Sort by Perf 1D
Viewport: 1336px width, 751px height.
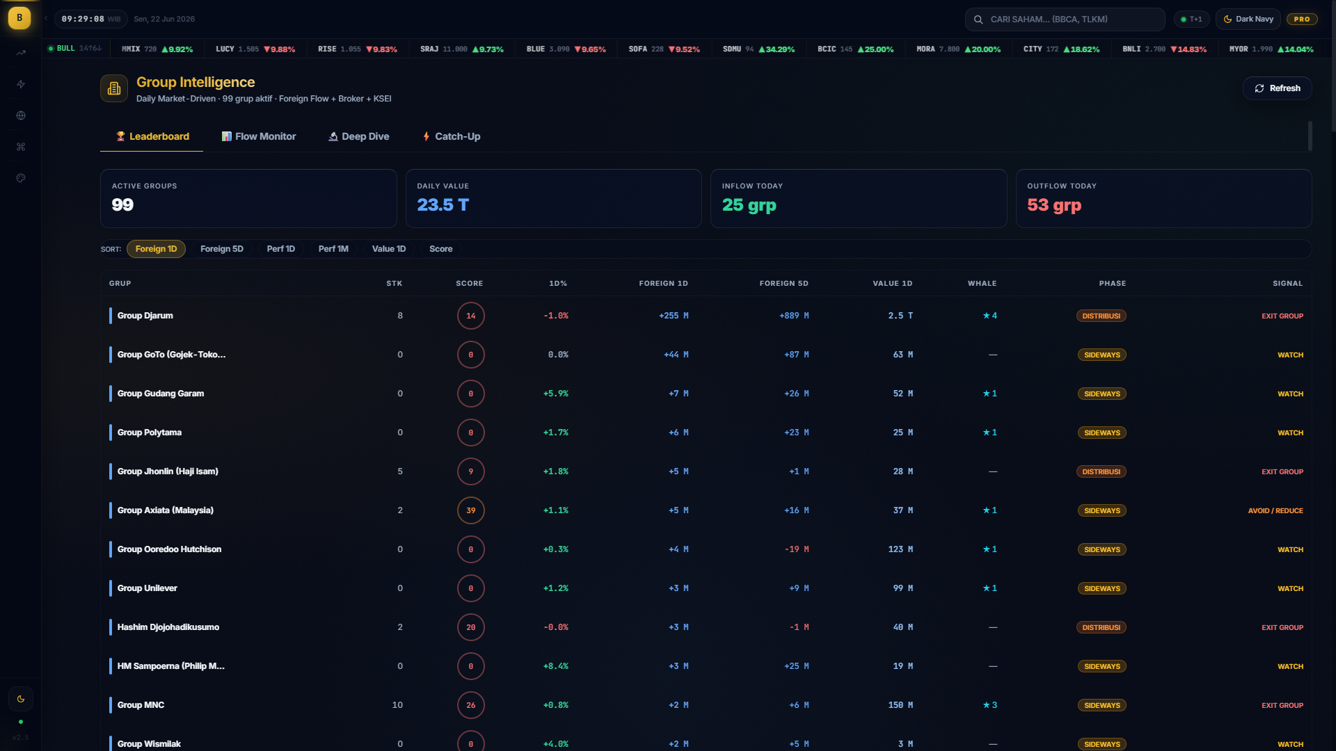281,249
